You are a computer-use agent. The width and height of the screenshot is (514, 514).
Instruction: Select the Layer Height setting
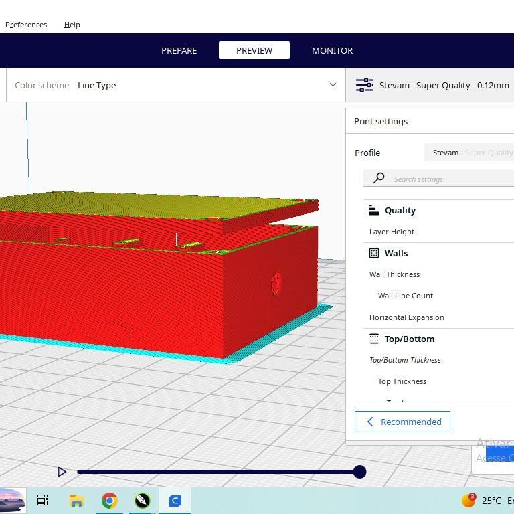(x=392, y=232)
